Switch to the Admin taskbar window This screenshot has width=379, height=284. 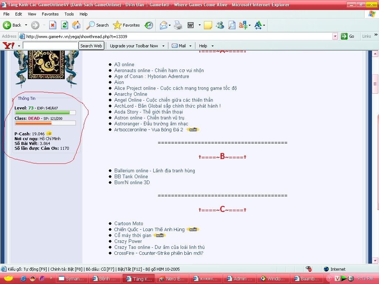tap(239, 279)
